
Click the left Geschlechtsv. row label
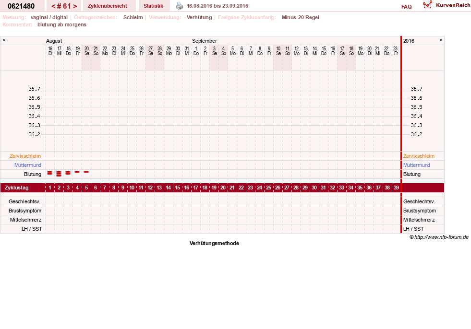(x=24, y=202)
